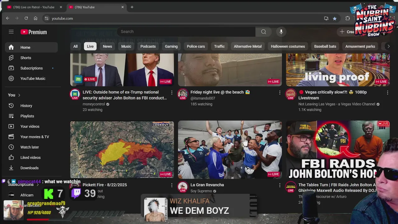Select the Amusement parks chip
This screenshot has height=224, width=398.
tap(360, 46)
